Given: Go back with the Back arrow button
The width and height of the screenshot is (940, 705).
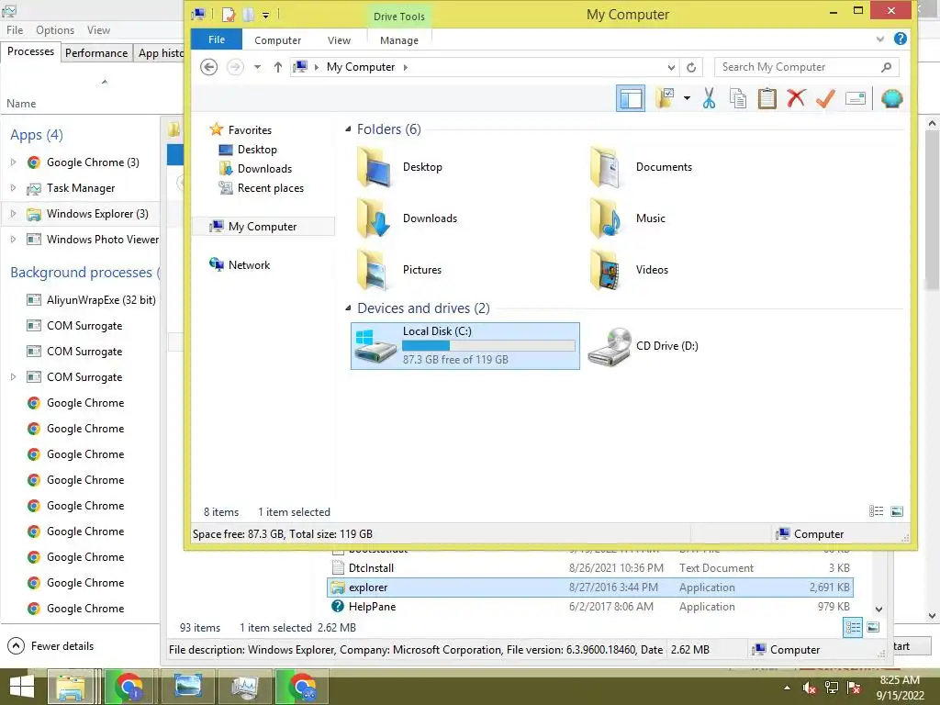Looking at the screenshot, I should (x=208, y=66).
